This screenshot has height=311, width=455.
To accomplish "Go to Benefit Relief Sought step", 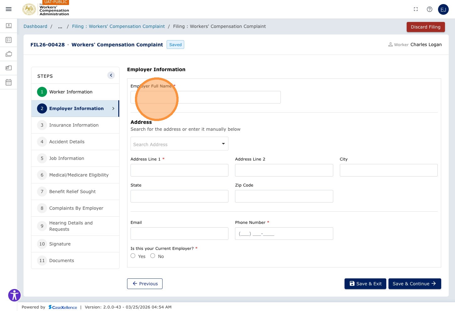I will [75, 192].
